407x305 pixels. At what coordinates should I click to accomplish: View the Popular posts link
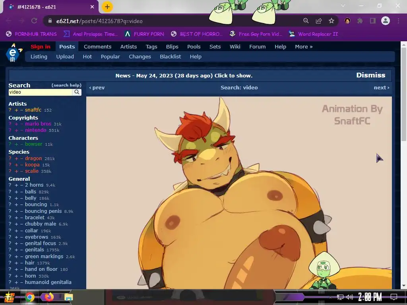click(110, 56)
